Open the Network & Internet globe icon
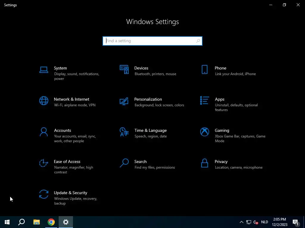Screen dimensions: 305x228 coord(43,101)
